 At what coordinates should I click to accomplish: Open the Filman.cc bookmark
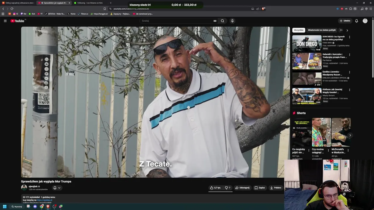(83, 14)
